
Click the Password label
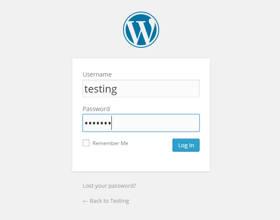(96, 109)
